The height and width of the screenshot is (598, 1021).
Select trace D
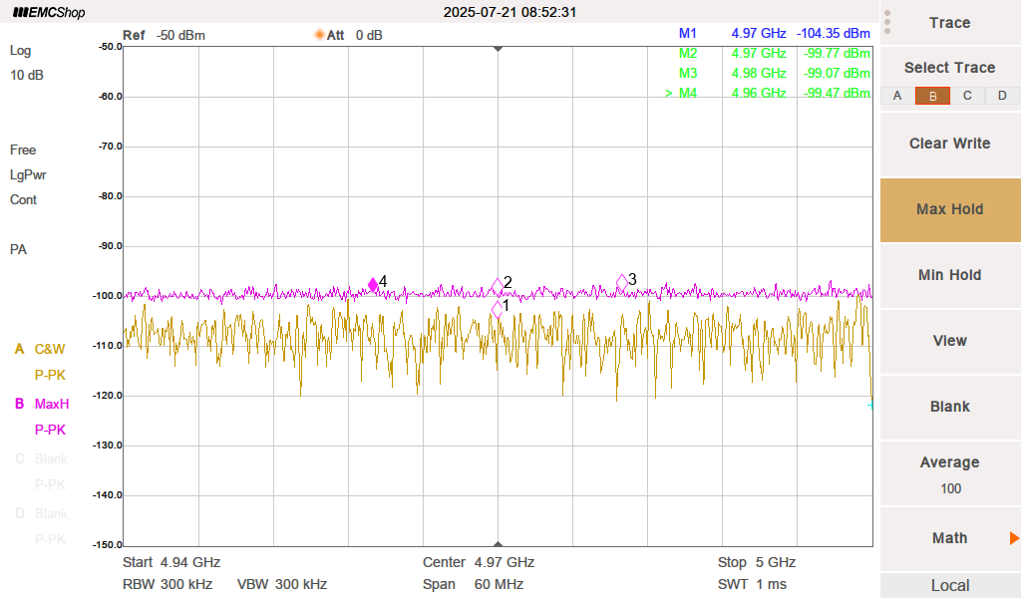1002,96
